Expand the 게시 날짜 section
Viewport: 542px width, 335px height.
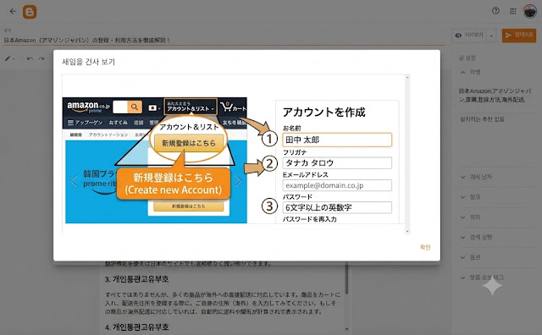496,177
